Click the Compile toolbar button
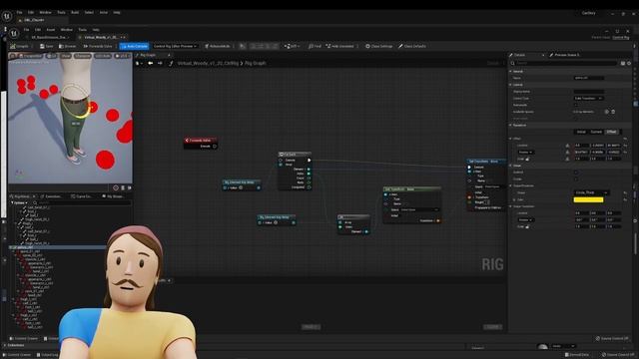 [x=20, y=47]
